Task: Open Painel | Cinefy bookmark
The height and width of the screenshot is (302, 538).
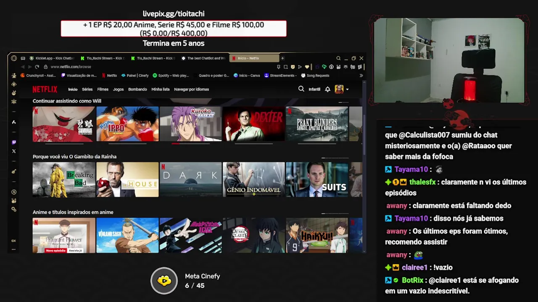Action: 135,75
